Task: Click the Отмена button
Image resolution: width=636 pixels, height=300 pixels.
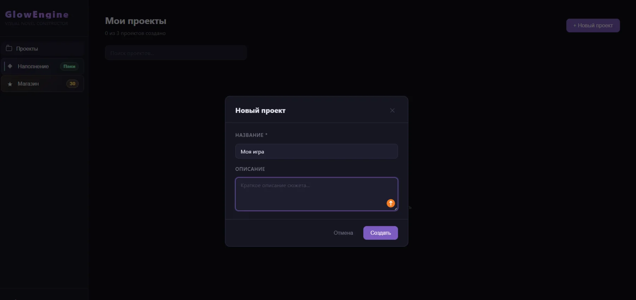Action: [343, 233]
